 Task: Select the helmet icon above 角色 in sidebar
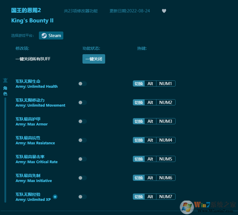[x=5, y=80]
